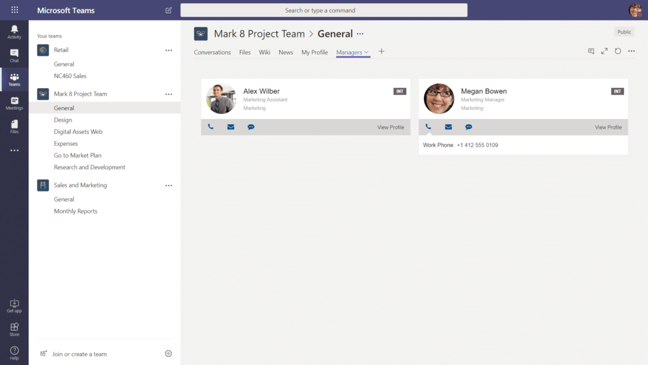Click the search or command box

pyautogui.click(x=324, y=10)
